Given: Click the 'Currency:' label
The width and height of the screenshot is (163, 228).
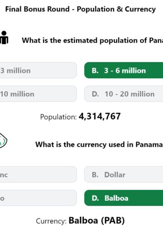Looking at the screenshot, I should point(51,221).
